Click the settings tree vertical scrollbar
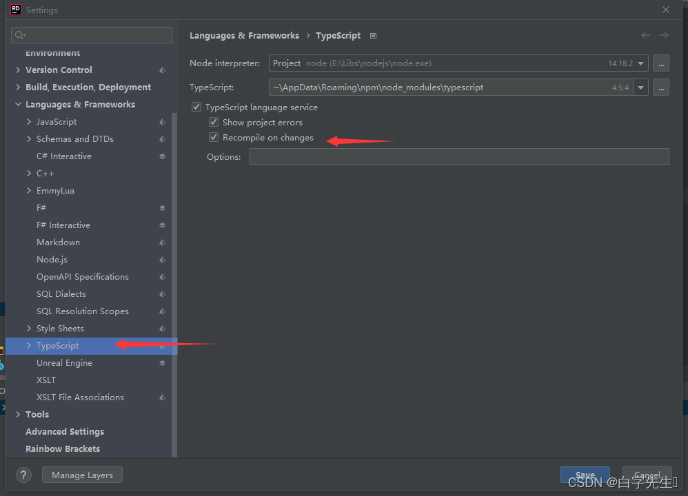The image size is (688, 496). tap(174, 285)
